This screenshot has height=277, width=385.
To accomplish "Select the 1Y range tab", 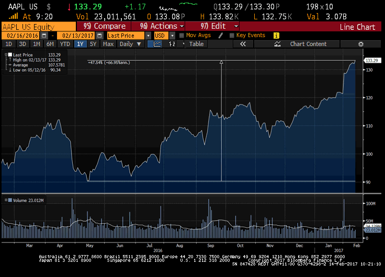I will click(x=80, y=44).
